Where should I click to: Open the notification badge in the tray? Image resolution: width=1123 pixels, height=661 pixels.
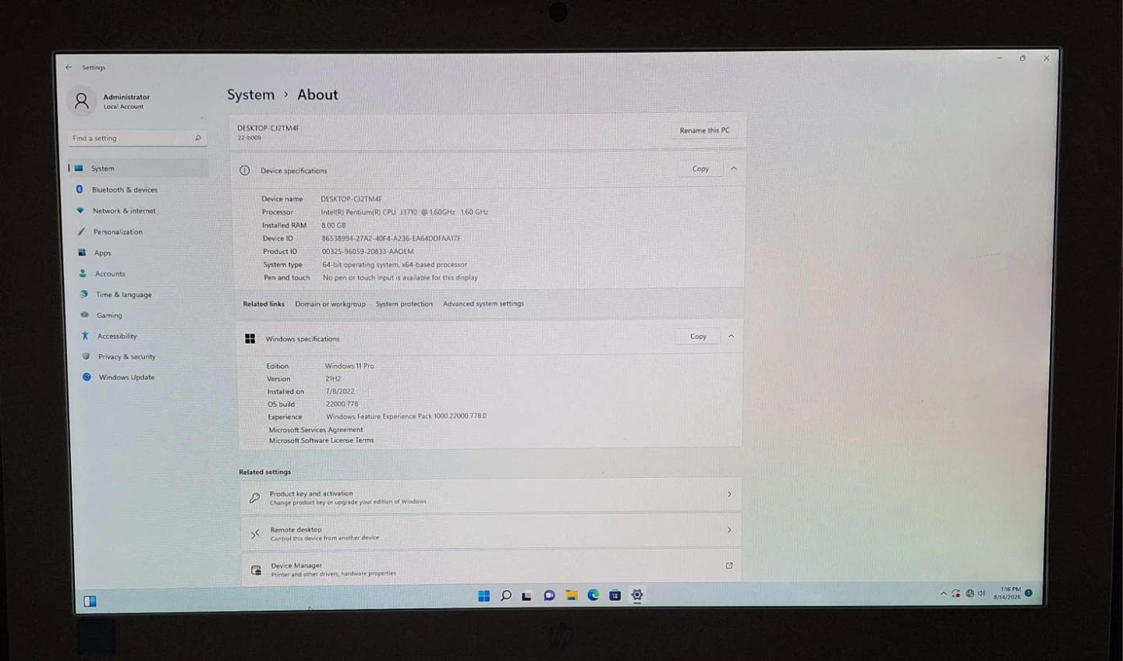coord(1029,593)
